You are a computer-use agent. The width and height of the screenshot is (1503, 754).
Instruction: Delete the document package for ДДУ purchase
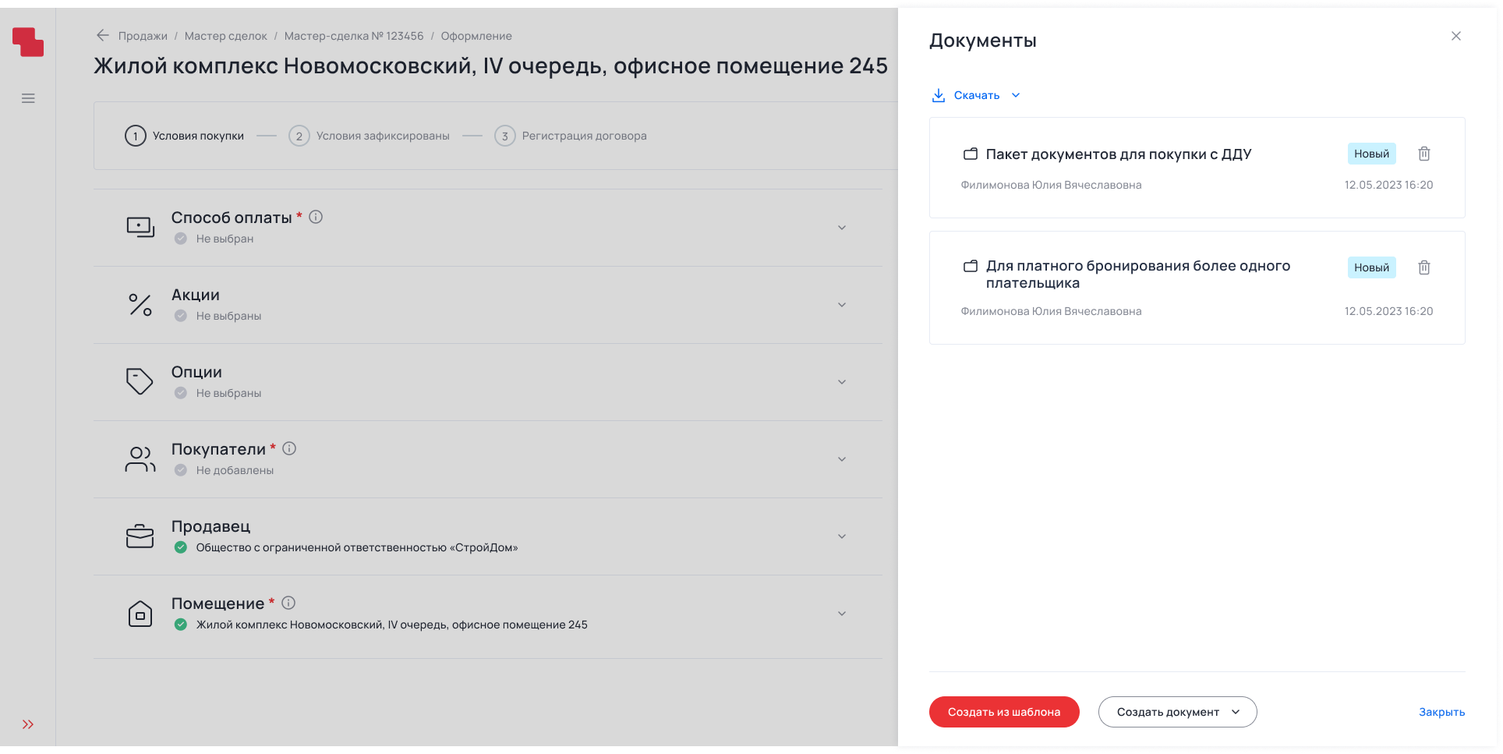pos(1424,154)
